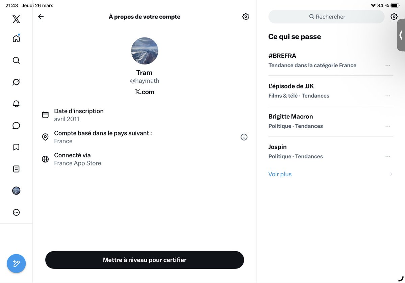Click 'Ce qui se passe' heading
Viewport: 405px width, 283px height.
(x=295, y=37)
